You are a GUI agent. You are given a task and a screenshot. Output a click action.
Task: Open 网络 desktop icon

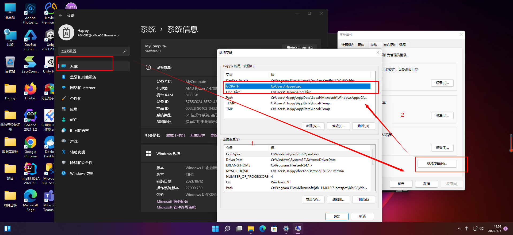[10, 38]
